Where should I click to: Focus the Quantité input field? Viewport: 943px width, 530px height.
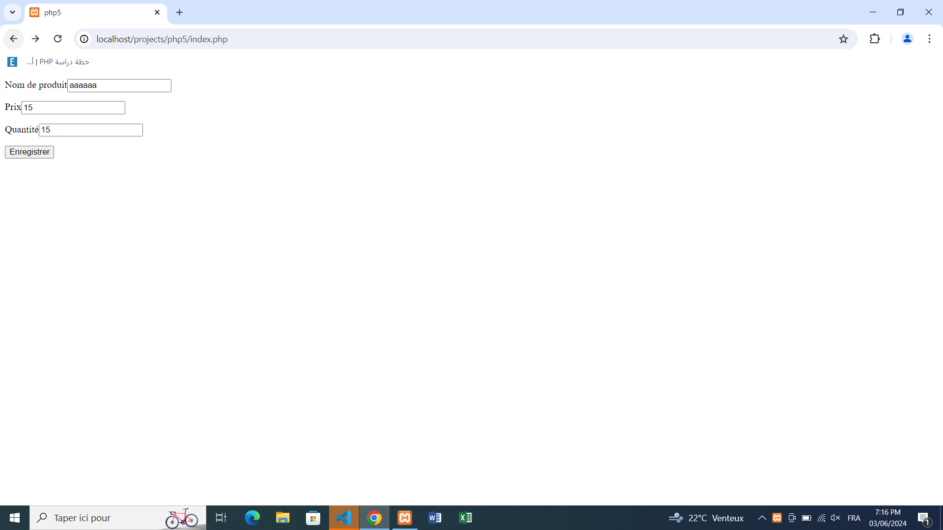click(x=91, y=130)
